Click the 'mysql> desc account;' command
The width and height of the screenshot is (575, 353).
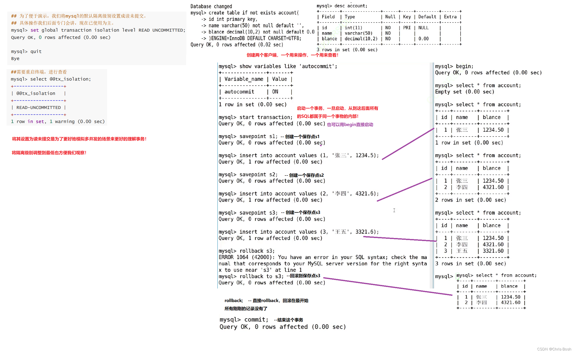(342, 6)
